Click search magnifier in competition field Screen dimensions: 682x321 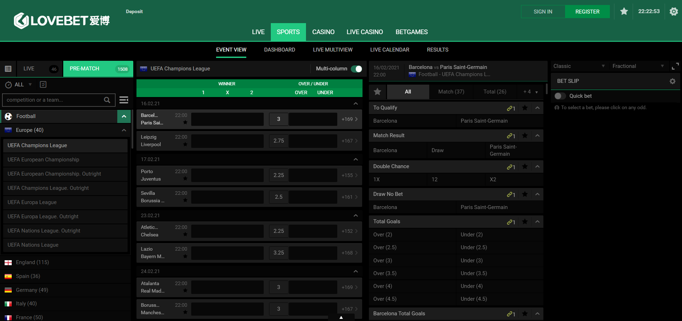107,100
